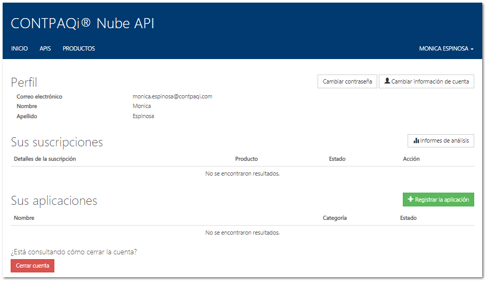Click the Acción column header
The height and width of the screenshot is (282, 487).
[411, 159]
